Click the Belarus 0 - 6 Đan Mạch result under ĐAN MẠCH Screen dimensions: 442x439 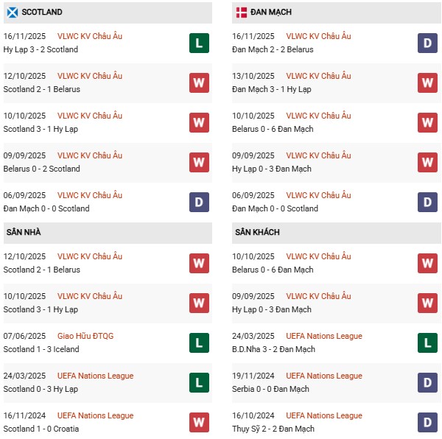(x=273, y=129)
